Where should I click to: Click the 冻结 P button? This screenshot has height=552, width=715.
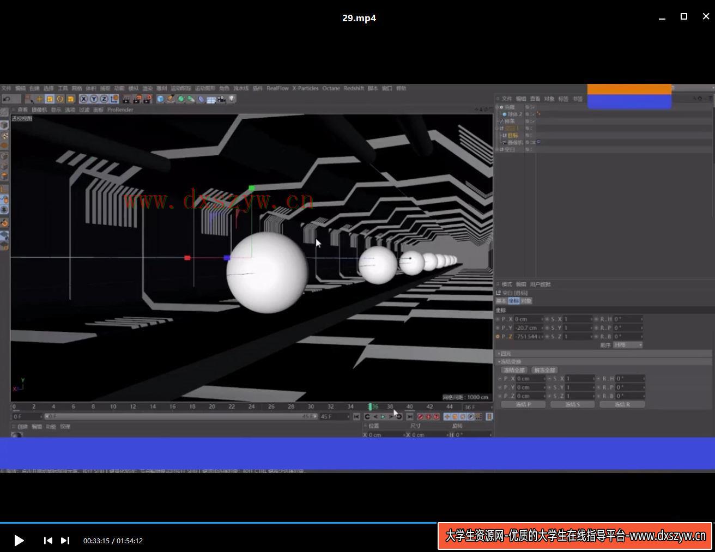point(523,404)
